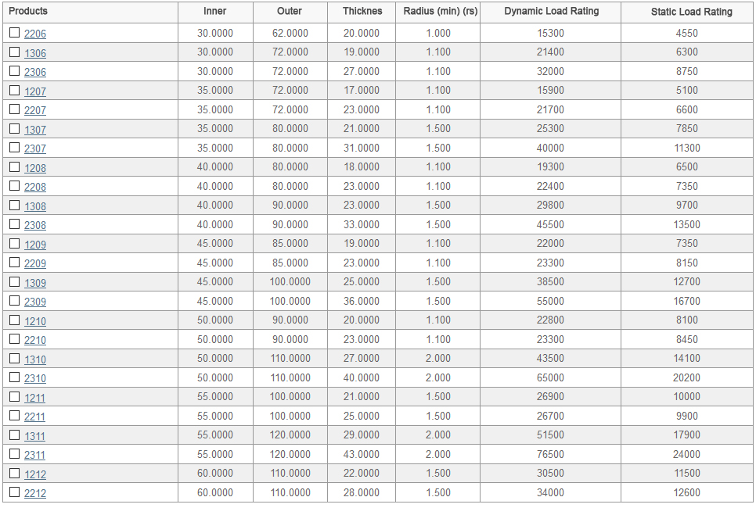756x515 pixels.
Task: Mark the checkbox for product 2308
Action: click(14, 224)
